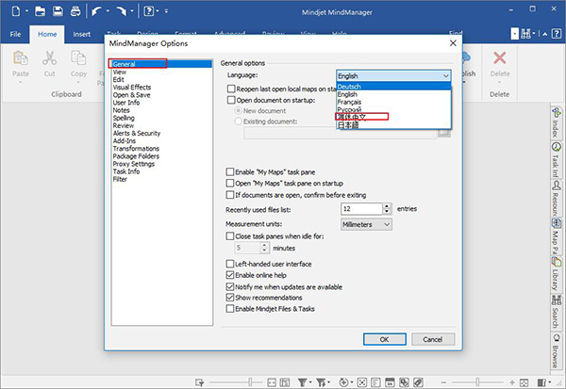The width and height of the screenshot is (566, 389).
Task: Select Français in the language dropdown
Action: [x=351, y=102]
